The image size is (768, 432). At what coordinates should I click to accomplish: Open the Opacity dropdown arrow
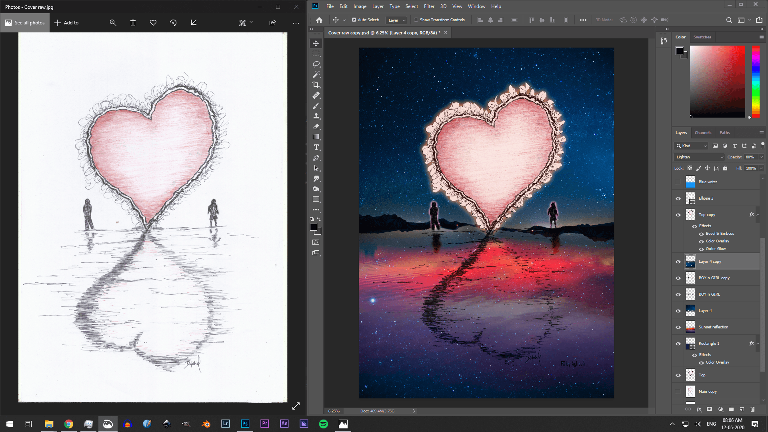point(762,157)
